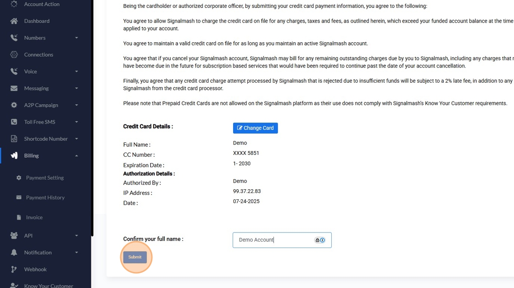Viewport: 514px width, 288px height.
Task: Click the Invoice file icon
Action: [19, 217]
